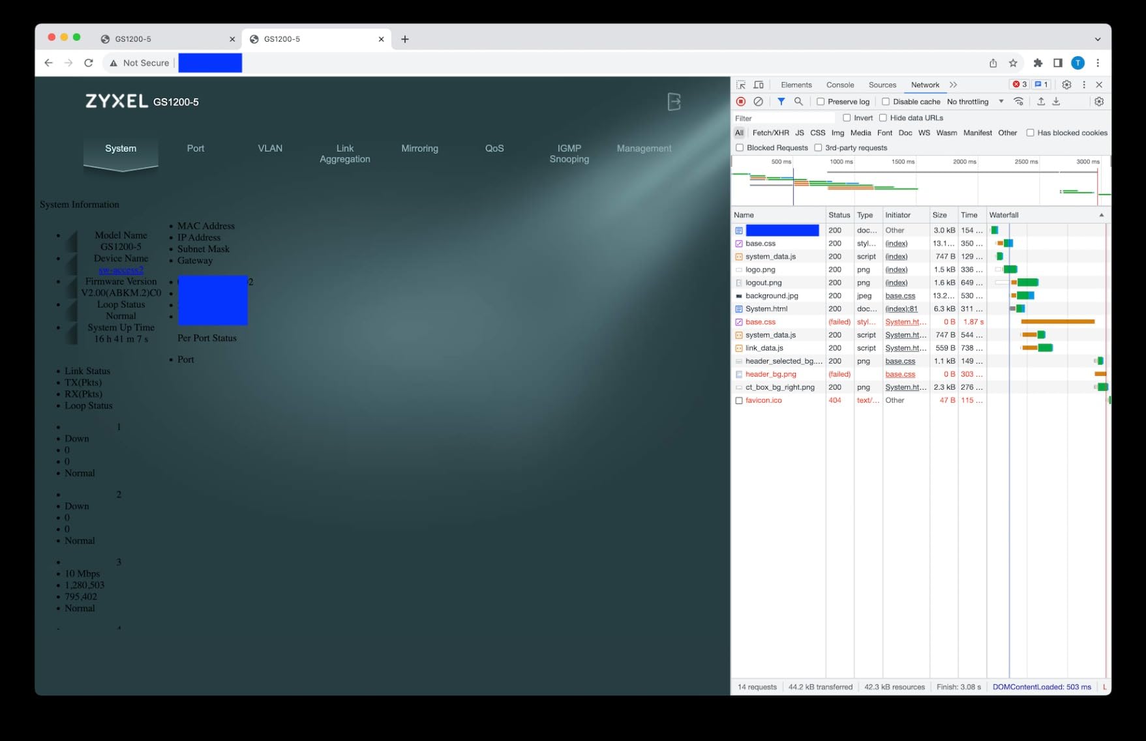1146x741 pixels.
Task: Open DevTools settings gear in the top bar
Action: coord(1066,85)
